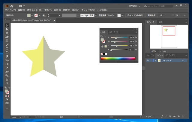Click Create New Sublayer icon

[174, 116]
